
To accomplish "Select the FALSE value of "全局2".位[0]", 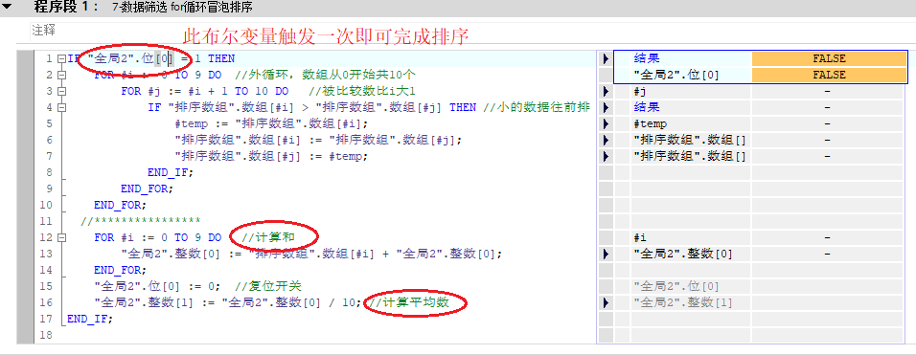I will pyautogui.click(x=829, y=75).
